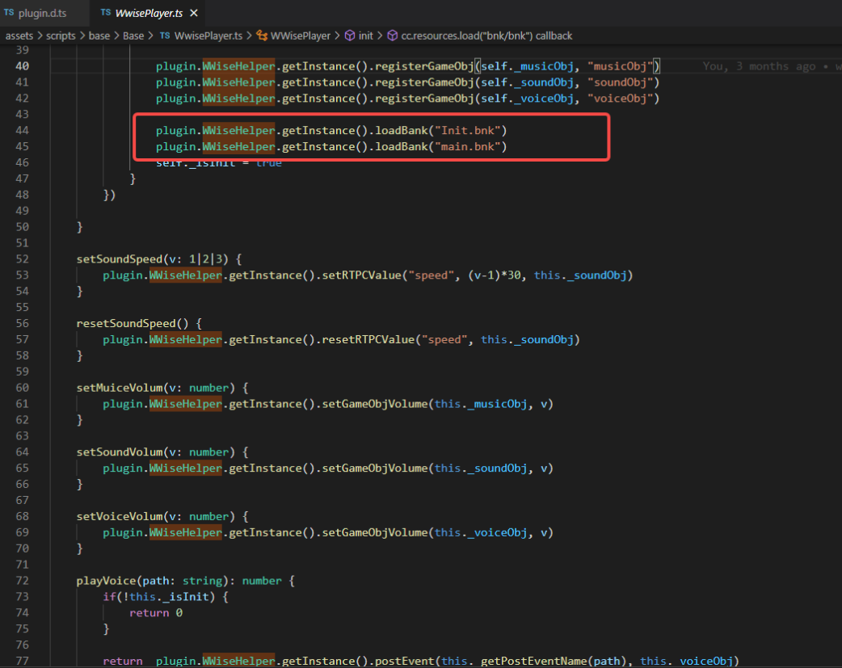This screenshot has width=842, height=668.
Task: Open the cc.resources.load callback breadcrumb
Action: pos(486,36)
